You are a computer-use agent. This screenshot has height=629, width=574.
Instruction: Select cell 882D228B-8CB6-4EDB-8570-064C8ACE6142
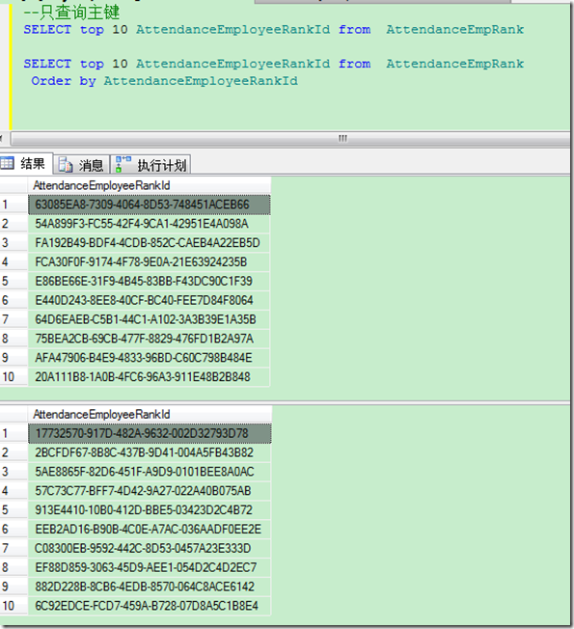tap(150, 587)
